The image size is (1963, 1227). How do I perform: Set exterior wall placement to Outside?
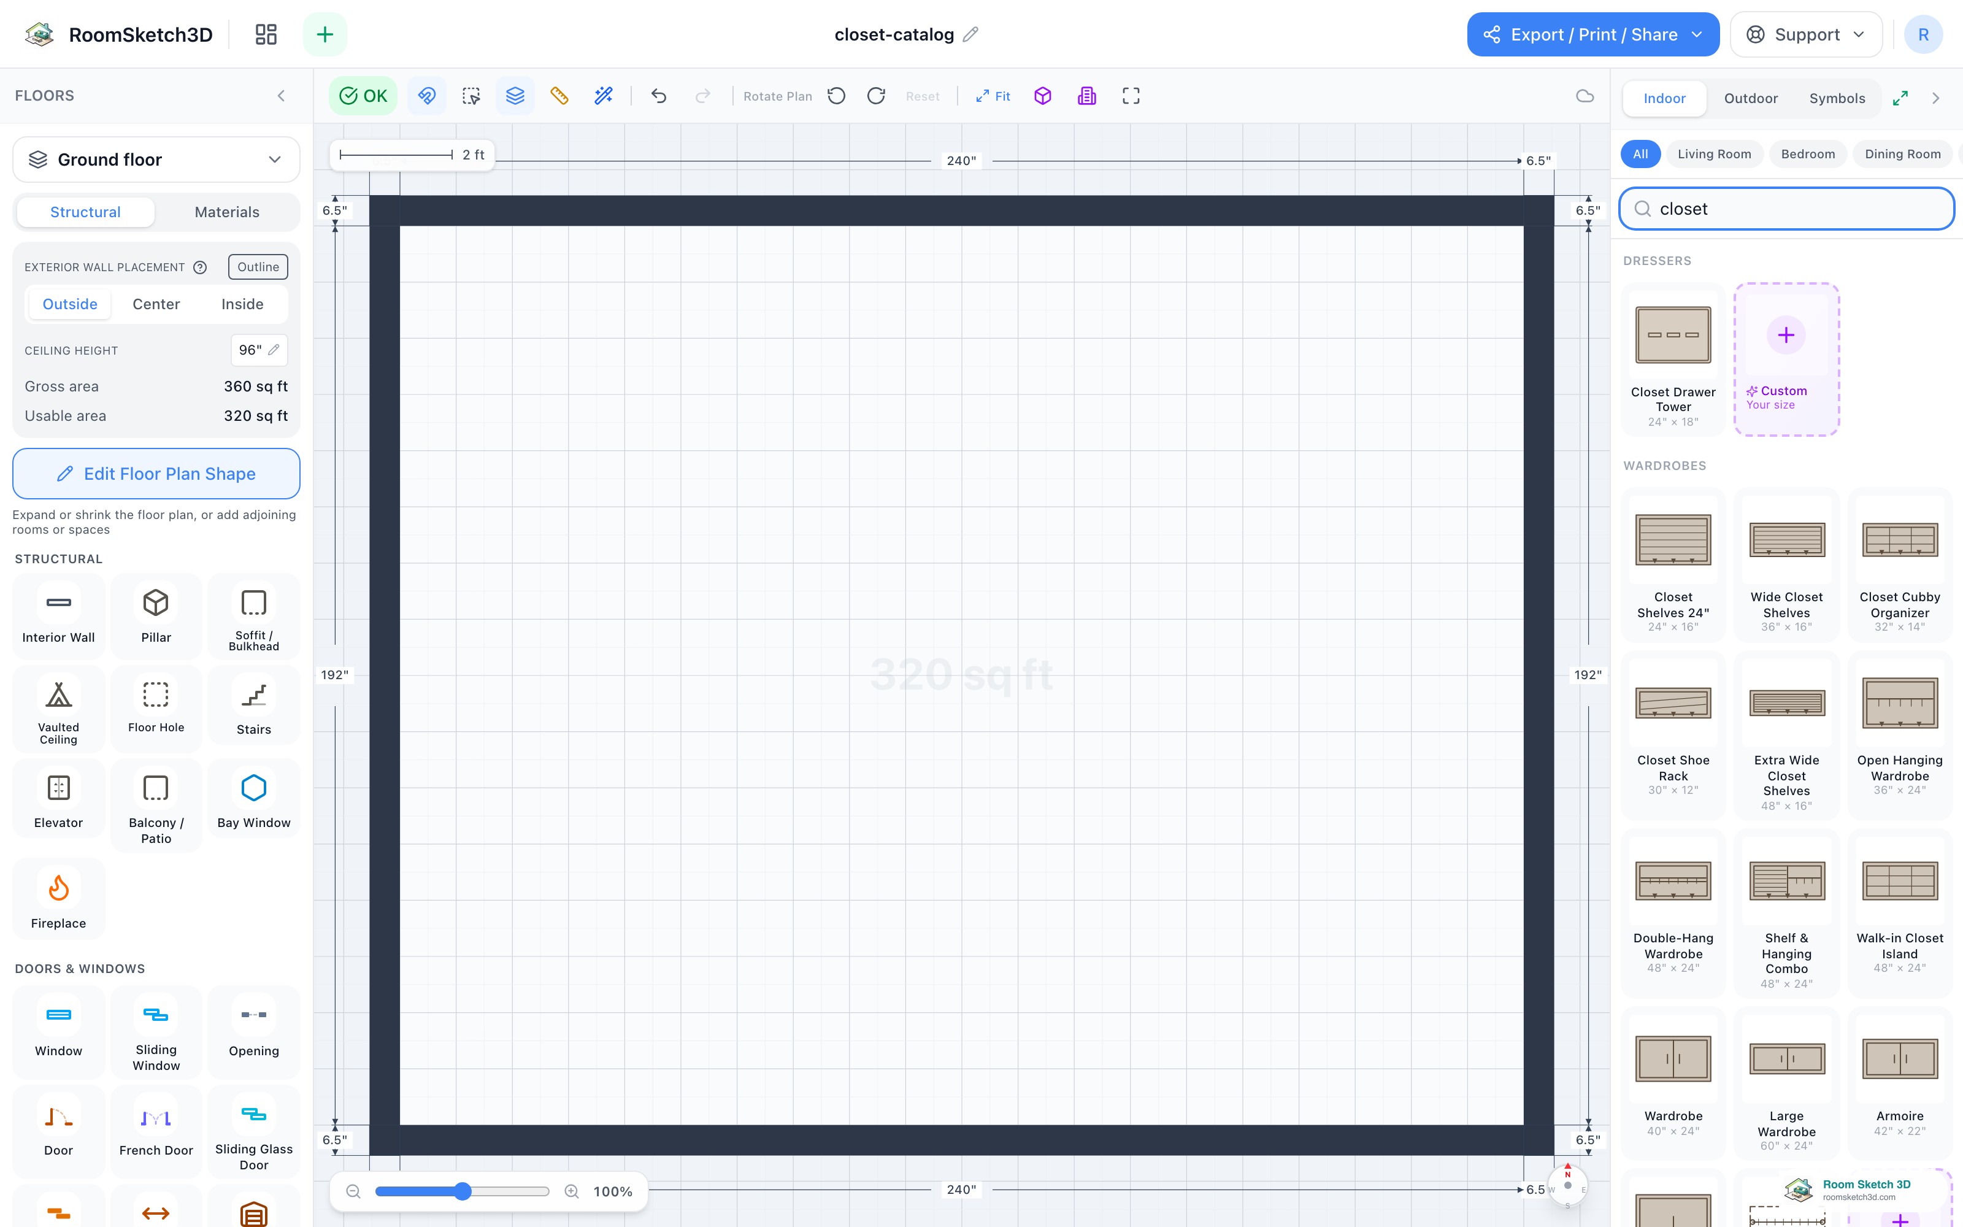click(70, 304)
